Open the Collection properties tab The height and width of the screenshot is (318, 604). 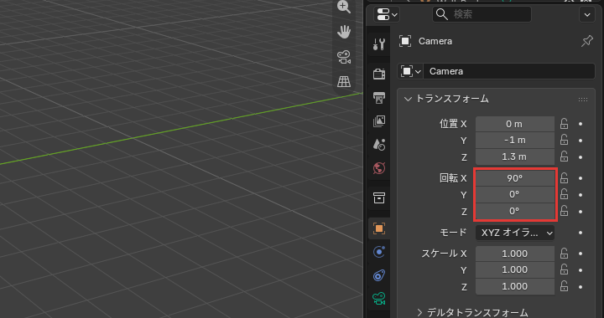[379, 198]
